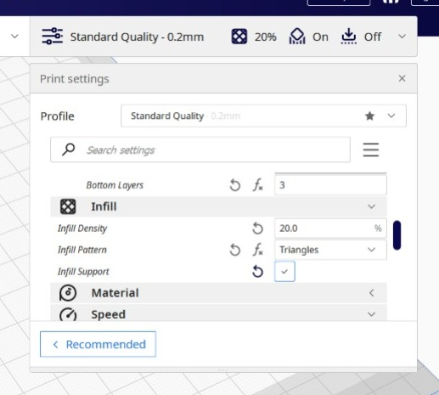
Task: Reset the Bottom Layers value
Action: pos(235,185)
